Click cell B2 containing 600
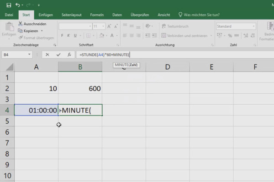This screenshot has height=182, width=274. click(80, 88)
